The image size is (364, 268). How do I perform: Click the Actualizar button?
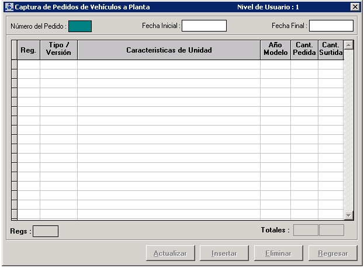170,253
